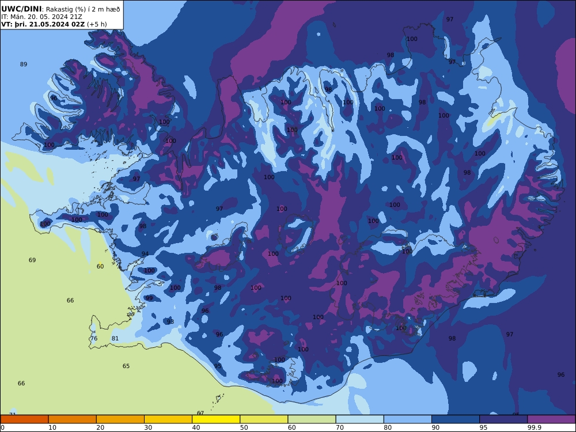Select the pale blue 70–80 legend swatch

click(x=359, y=419)
